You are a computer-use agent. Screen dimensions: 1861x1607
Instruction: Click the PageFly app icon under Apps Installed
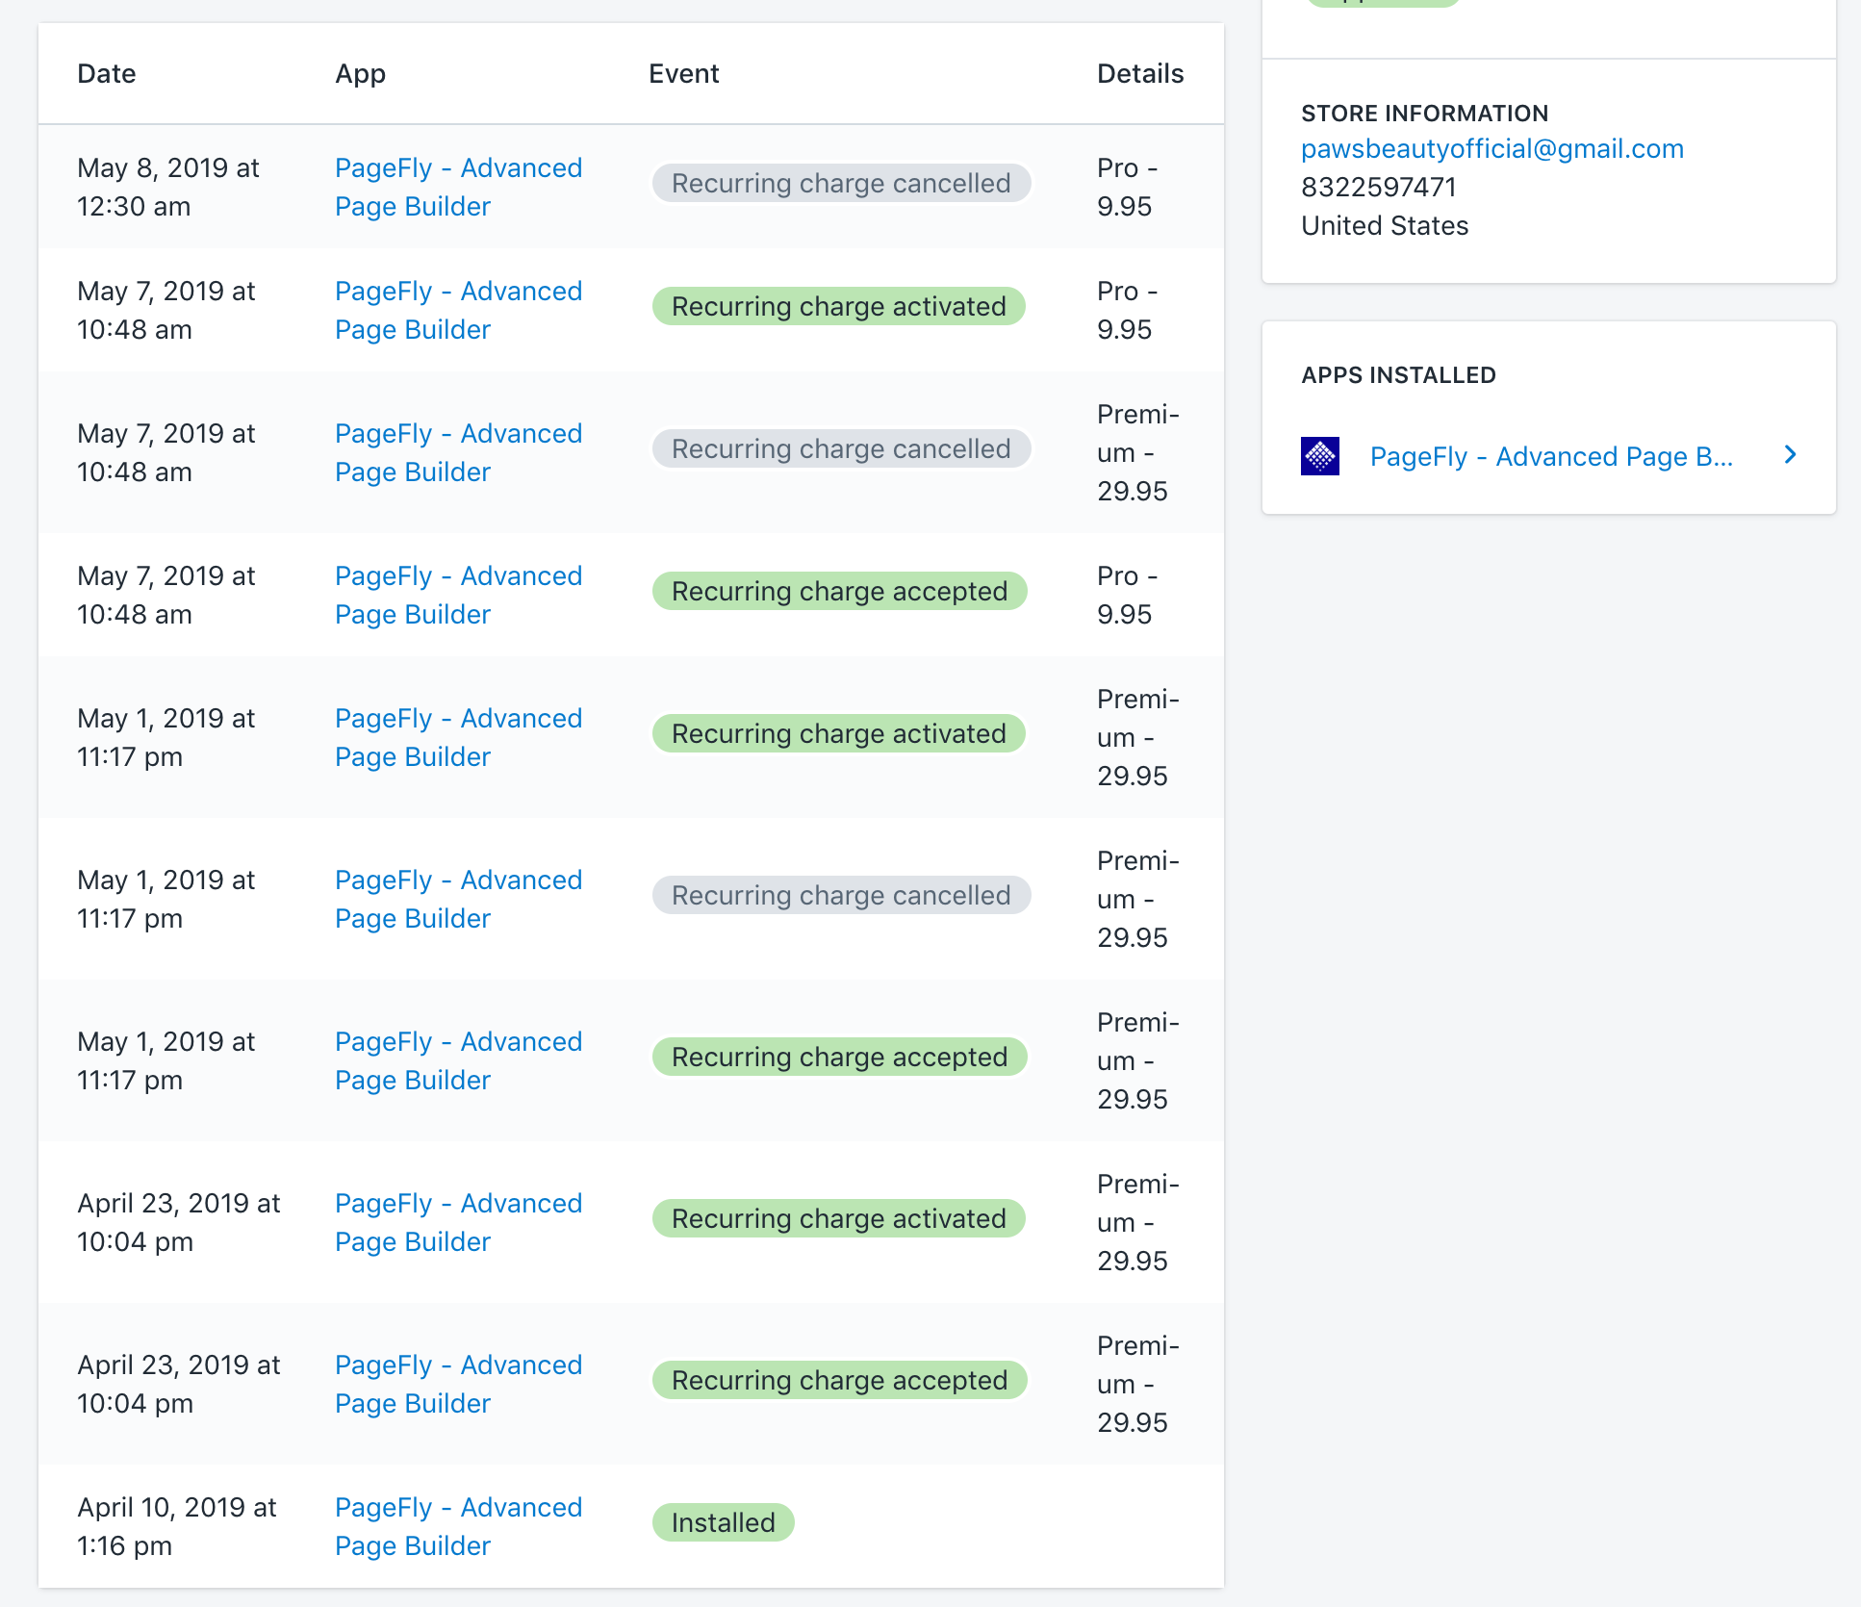coord(1319,456)
